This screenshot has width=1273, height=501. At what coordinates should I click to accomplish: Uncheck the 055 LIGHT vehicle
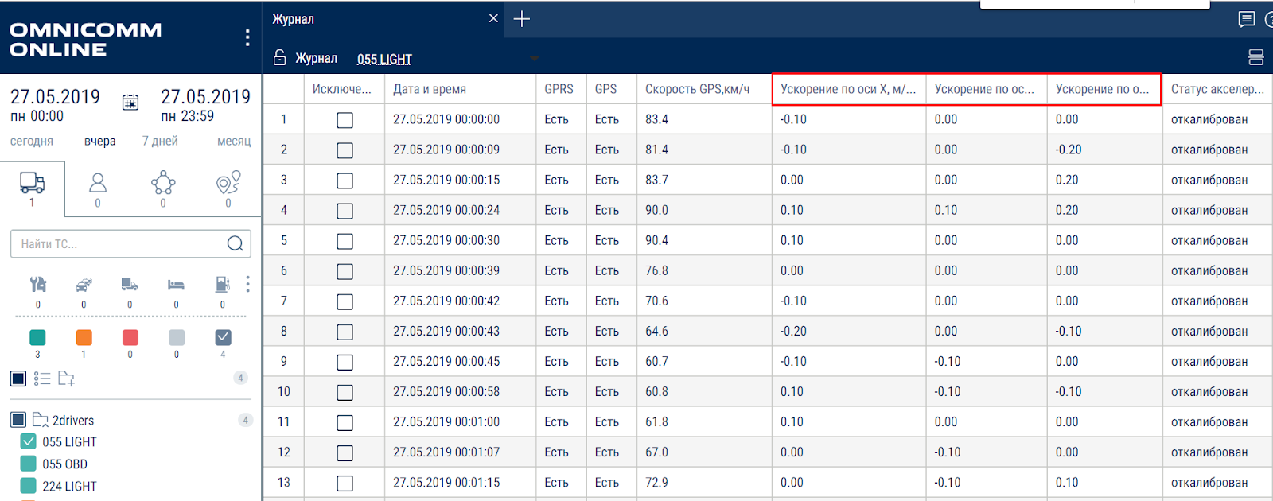tap(28, 441)
